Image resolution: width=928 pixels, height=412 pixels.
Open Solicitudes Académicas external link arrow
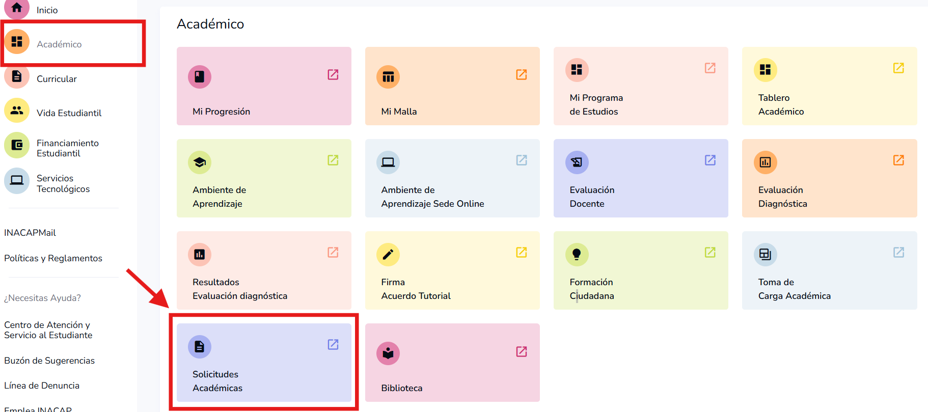[333, 344]
